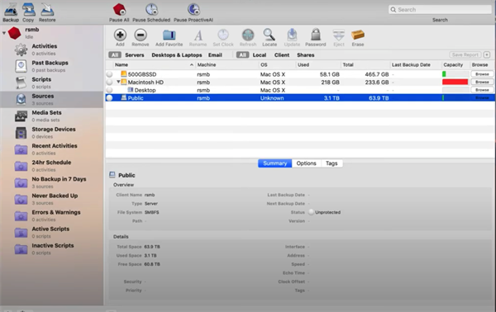496x312 pixels.
Task: Click the Erase icon
Action: pyautogui.click(x=358, y=35)
